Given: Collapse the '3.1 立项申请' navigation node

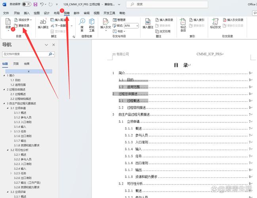Looking at the screenshot, I should 8,108.
